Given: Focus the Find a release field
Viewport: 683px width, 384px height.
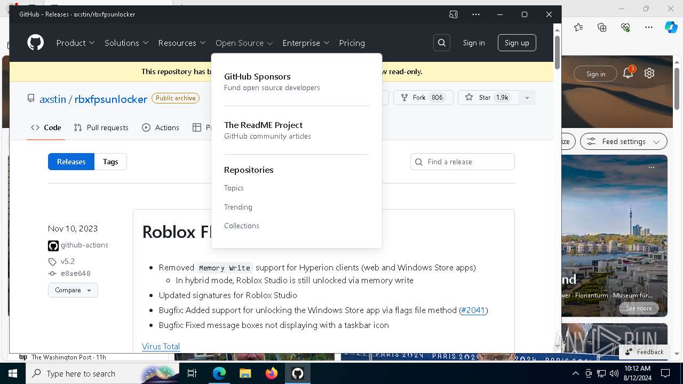Looking at the screenshot, I should (463, 162).
